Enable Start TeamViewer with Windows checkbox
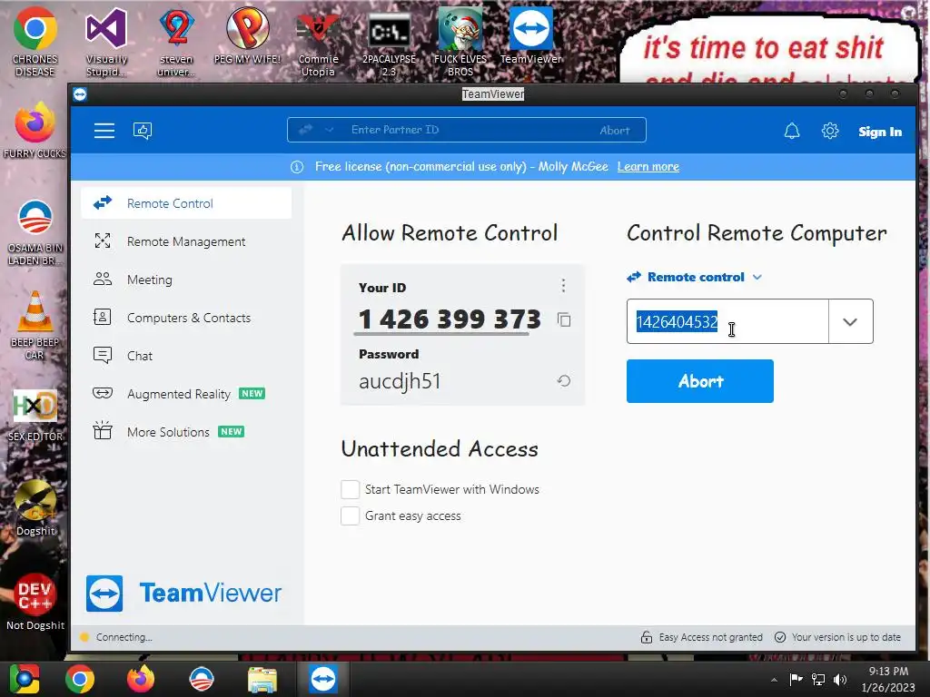This screenshot has height=697, width=930. click(x=350, y=489)
